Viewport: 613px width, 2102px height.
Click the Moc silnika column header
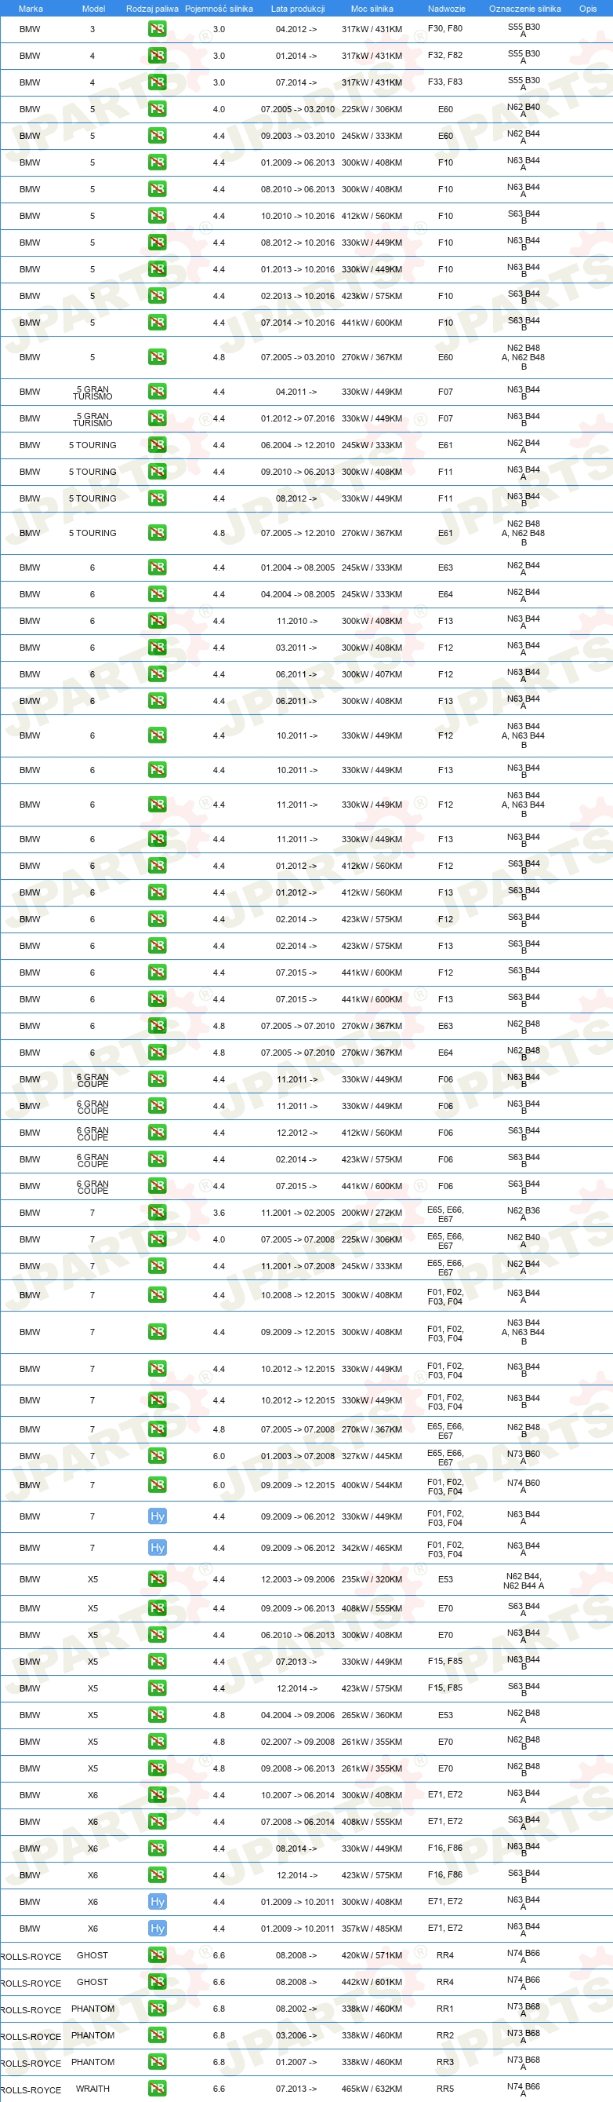tap(372, 9)
